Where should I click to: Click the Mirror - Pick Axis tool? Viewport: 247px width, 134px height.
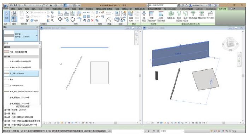click(72, 13)
